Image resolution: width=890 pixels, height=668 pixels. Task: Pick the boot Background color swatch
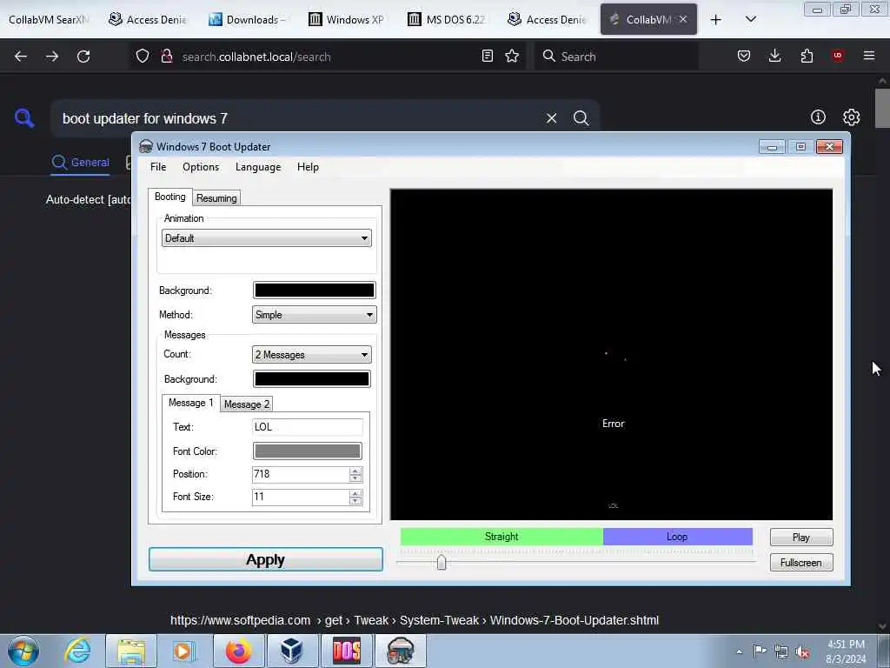pyautogui.click(x=314, y=291)
